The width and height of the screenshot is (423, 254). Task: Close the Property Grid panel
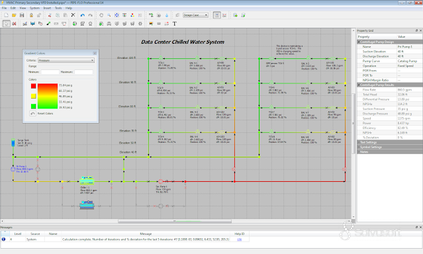tap(420, 30)
